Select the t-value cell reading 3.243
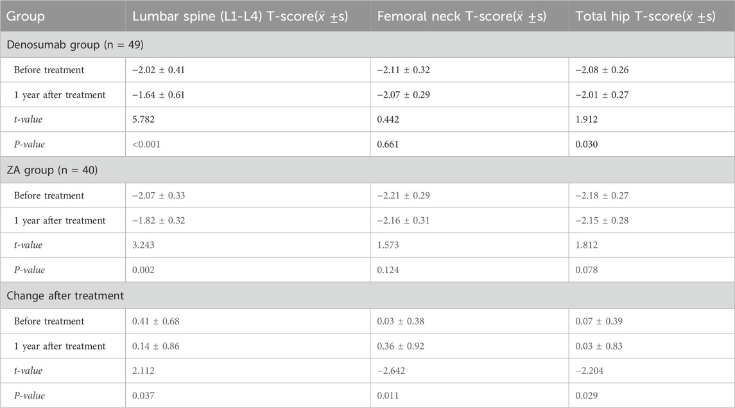735x408 pixels. pos(145,245)
